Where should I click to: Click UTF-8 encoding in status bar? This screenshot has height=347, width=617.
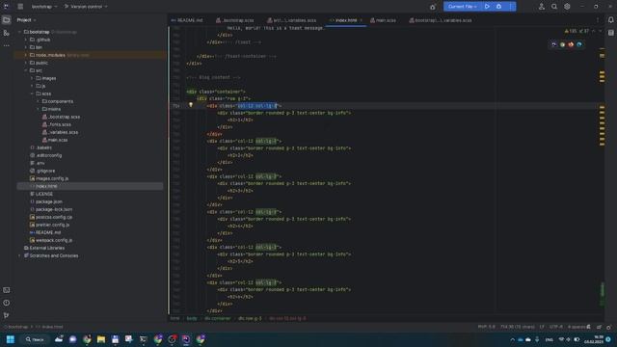point(556,327)
